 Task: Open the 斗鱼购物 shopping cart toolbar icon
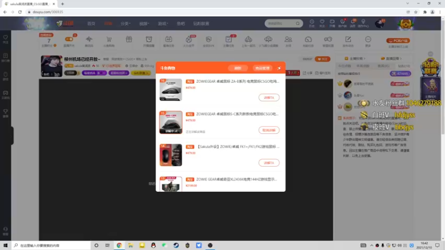pos(109,39)
